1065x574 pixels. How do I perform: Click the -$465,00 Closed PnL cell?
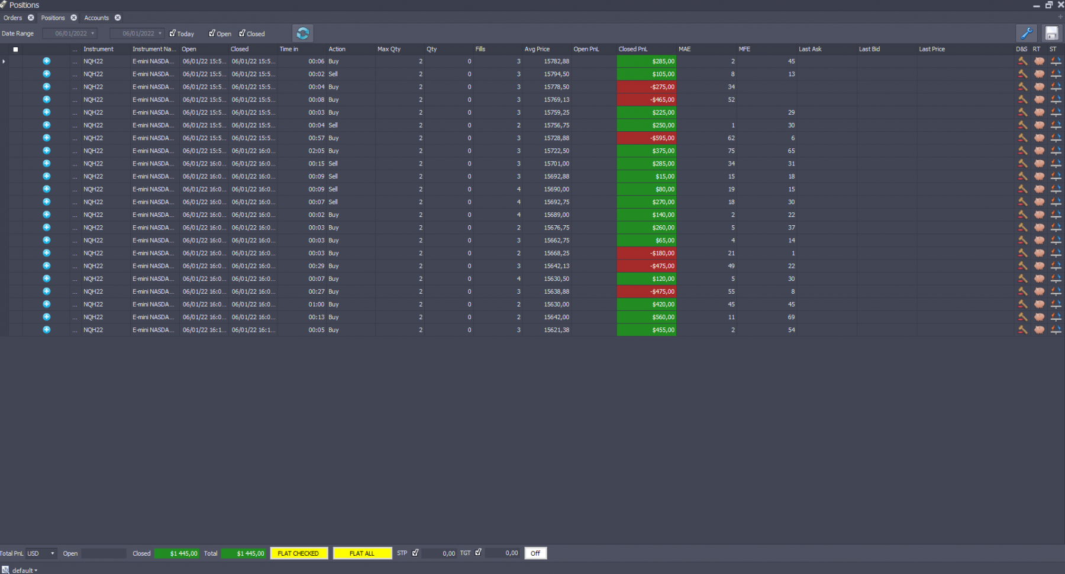click(x=647, y=99)
